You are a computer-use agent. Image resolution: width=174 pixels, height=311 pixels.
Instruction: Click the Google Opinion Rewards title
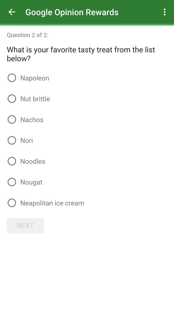point(72,12)
